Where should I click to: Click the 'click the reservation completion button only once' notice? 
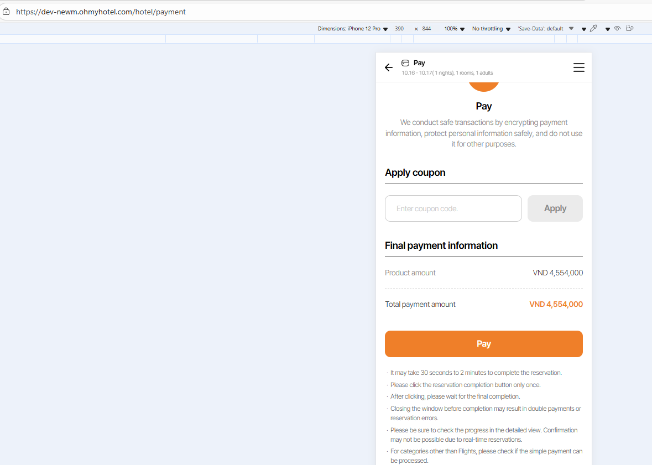pyautogui.click(x=465, y=385)
